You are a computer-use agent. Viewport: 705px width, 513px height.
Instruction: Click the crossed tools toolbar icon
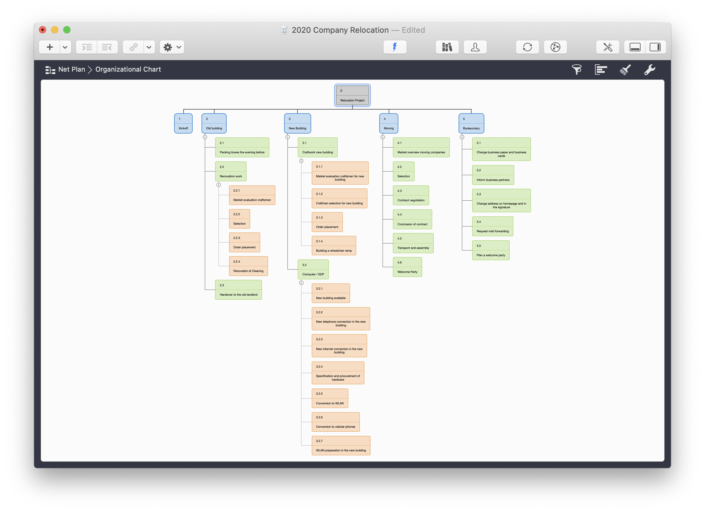point(607,47)
